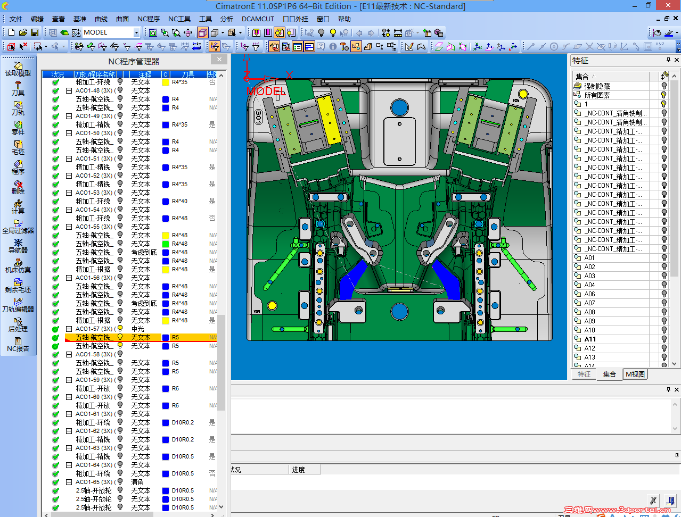The width and height of the screenshot is (681, 517).
Task: Open the render mode dropdown arrow beside the cube icon
Action: click(223, 32)
